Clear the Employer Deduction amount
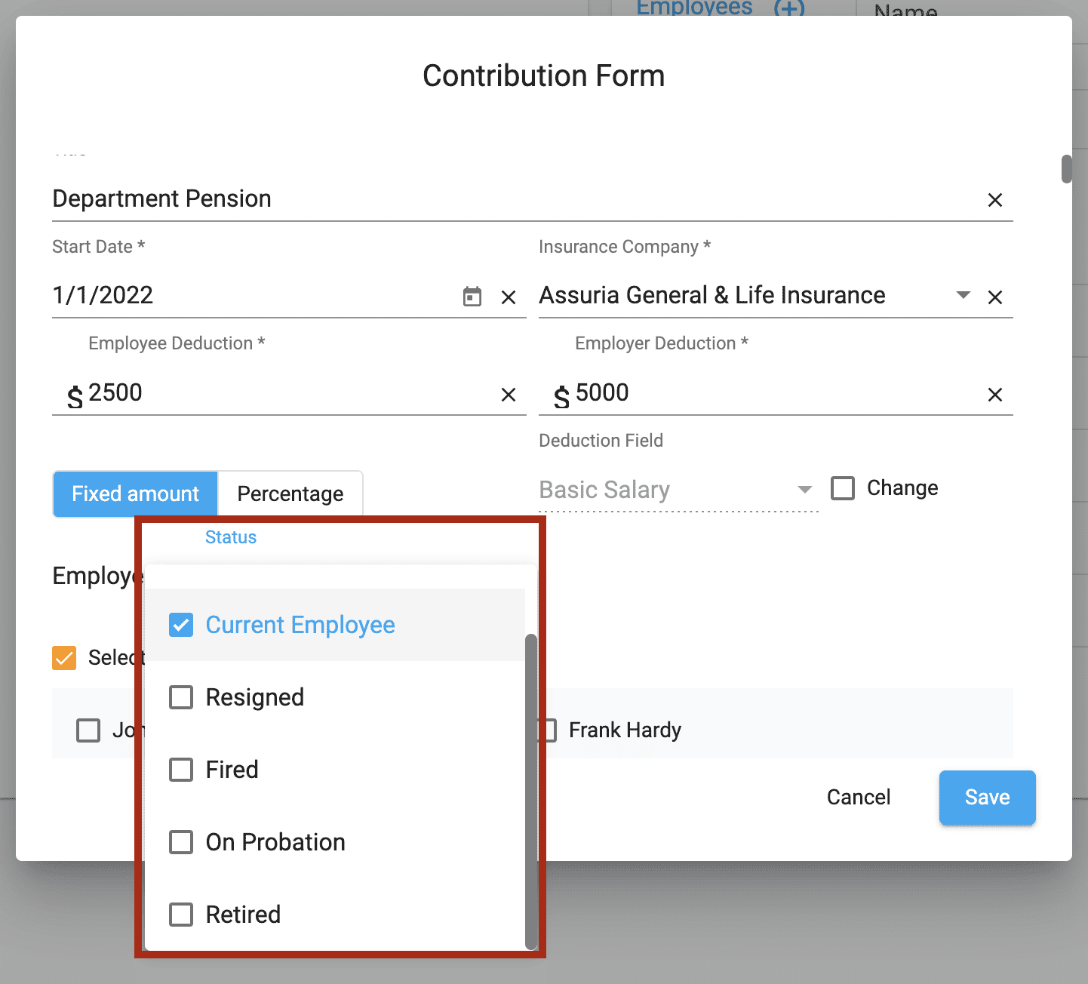The image size is (1088, 984). coord(994,394)
